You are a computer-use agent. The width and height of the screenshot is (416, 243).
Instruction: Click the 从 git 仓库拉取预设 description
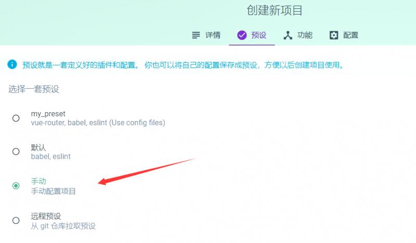click(63, 226)
